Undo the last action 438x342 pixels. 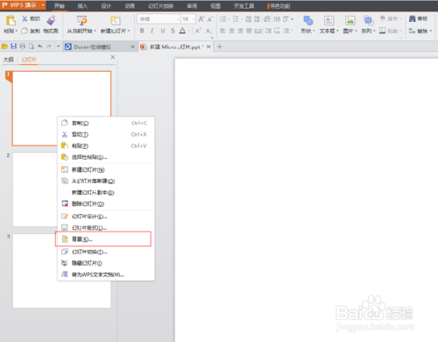pos(40,46)
